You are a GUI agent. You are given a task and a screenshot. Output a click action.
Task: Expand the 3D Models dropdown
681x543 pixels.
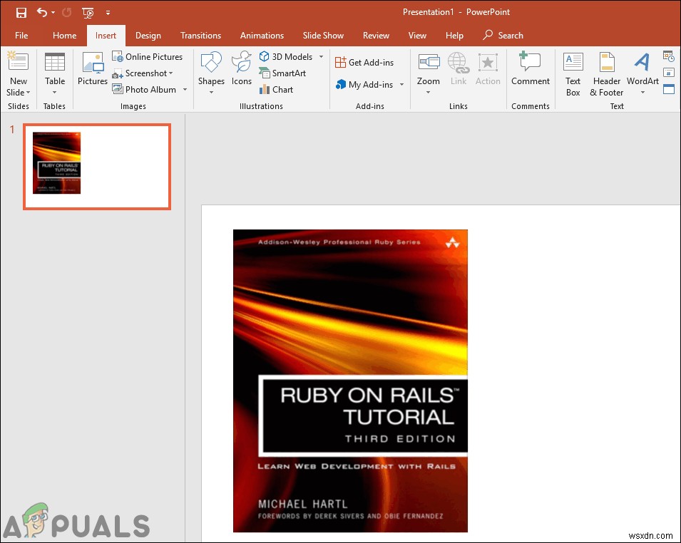[322, 56]
